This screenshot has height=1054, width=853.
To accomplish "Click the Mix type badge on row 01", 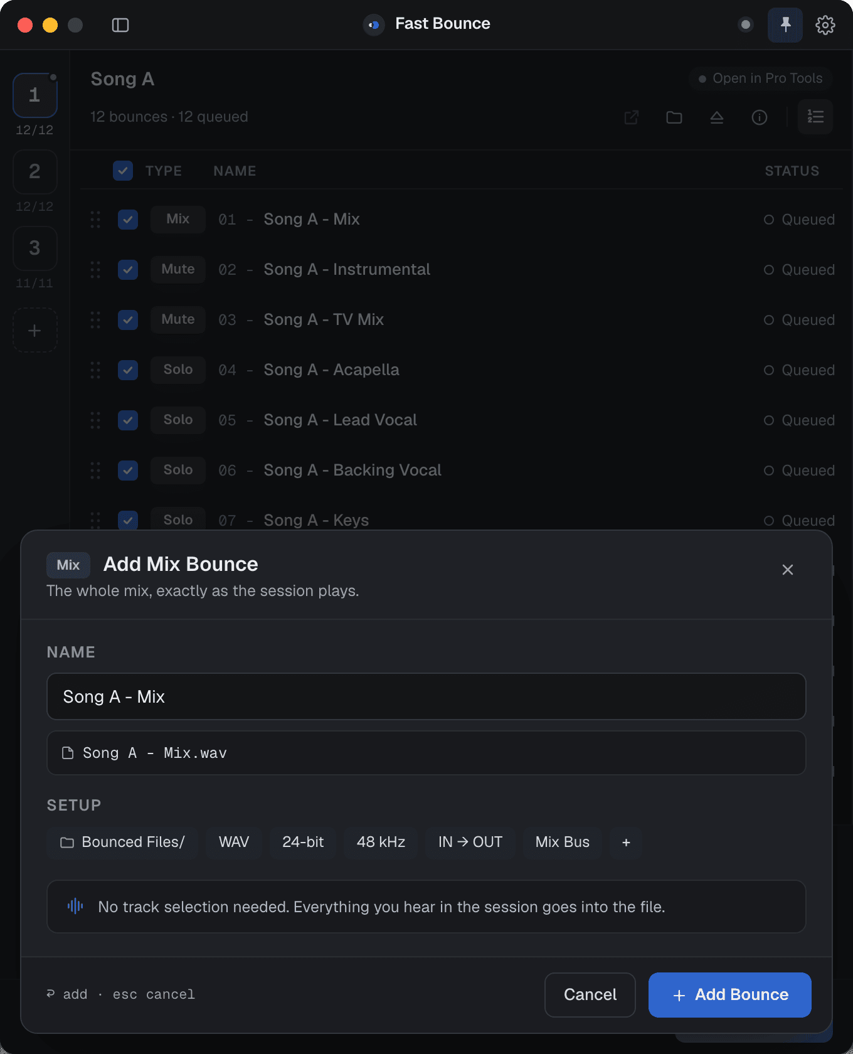I will [x=178, y=220].
